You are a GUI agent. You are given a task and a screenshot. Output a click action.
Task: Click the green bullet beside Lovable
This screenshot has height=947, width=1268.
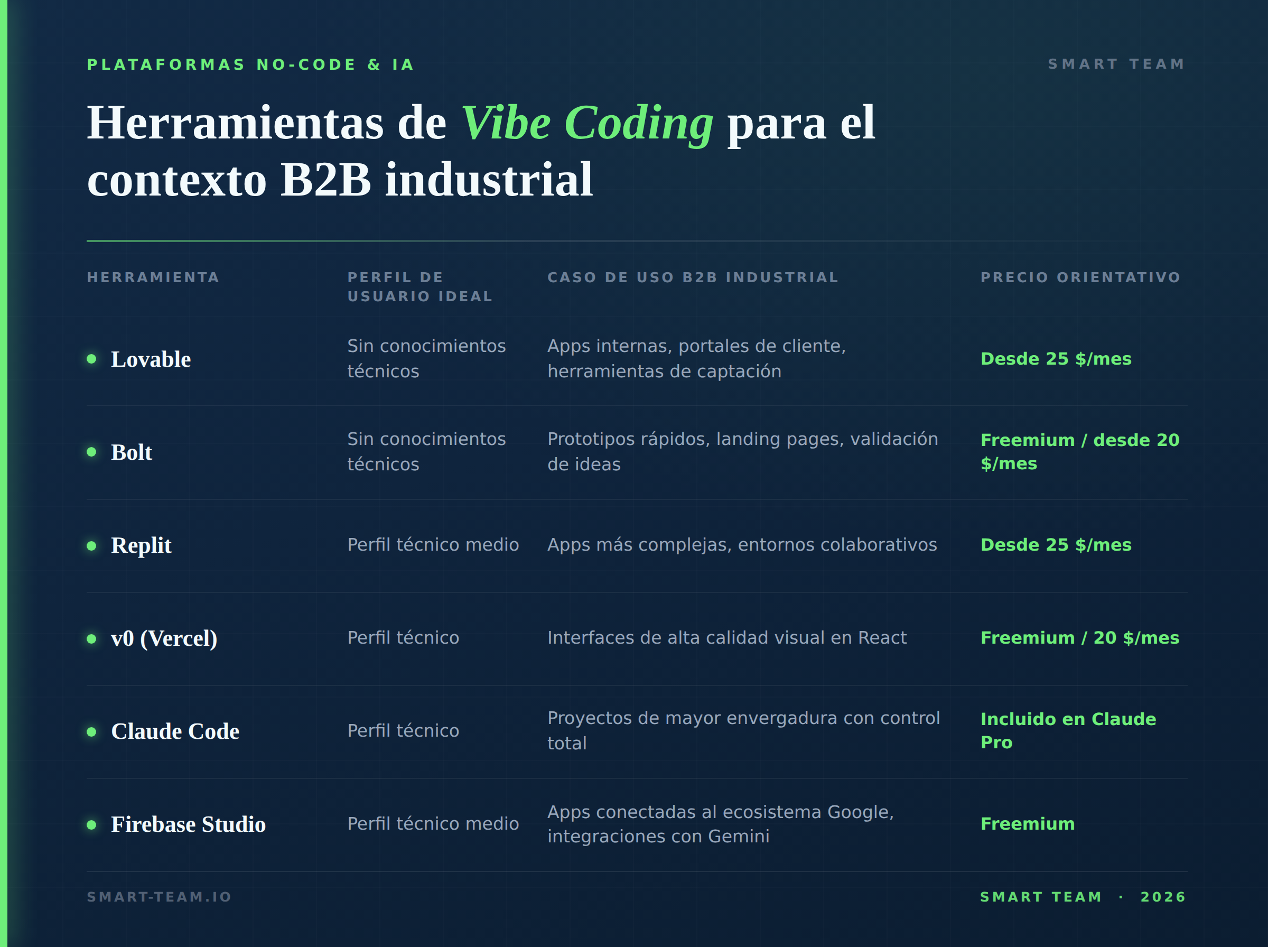(x=91, y=359)
